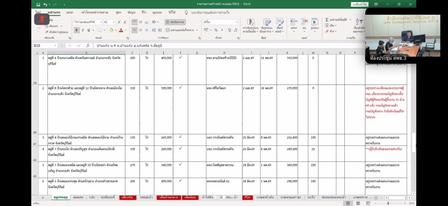Click Align Right icon

click(147, 30)
